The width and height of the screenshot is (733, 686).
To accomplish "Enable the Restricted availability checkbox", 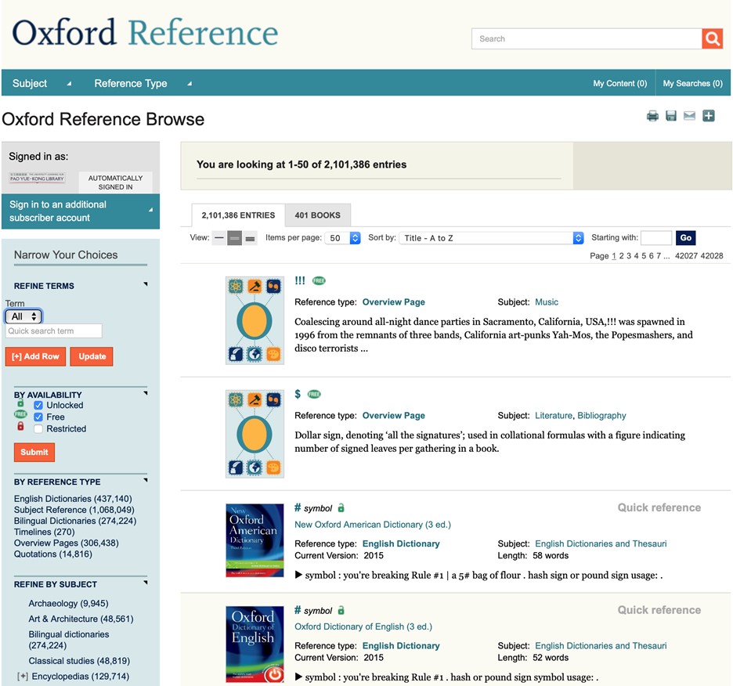I will (38, 429).
